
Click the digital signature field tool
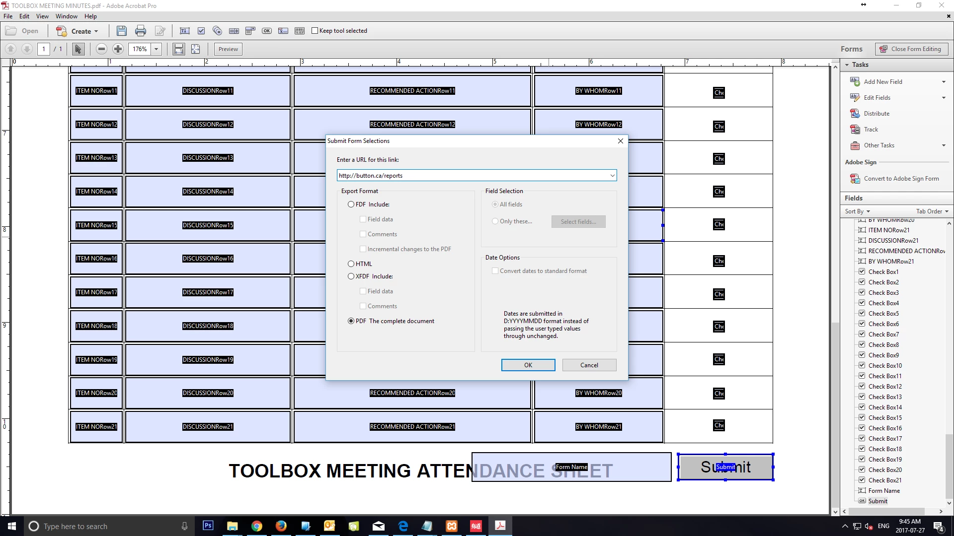pos(283,31)
